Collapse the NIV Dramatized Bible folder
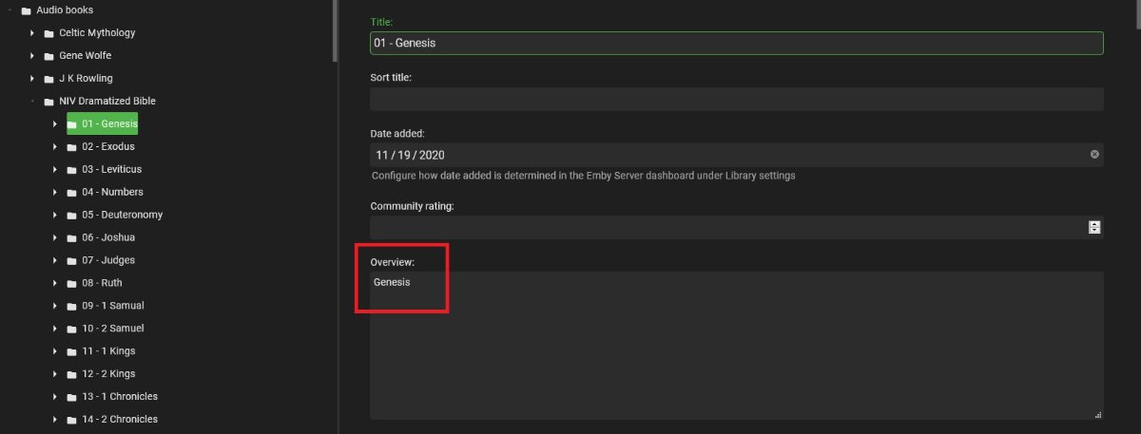Viewport: 1141px width, 434px height. (x=32, y=102)
